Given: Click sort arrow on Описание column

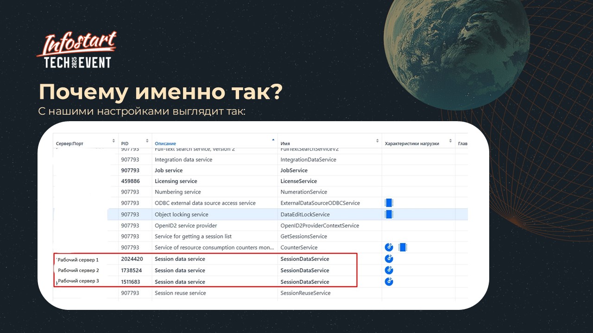Looking at the screenshot, I should pyautogui.click(x=273, y=140).
